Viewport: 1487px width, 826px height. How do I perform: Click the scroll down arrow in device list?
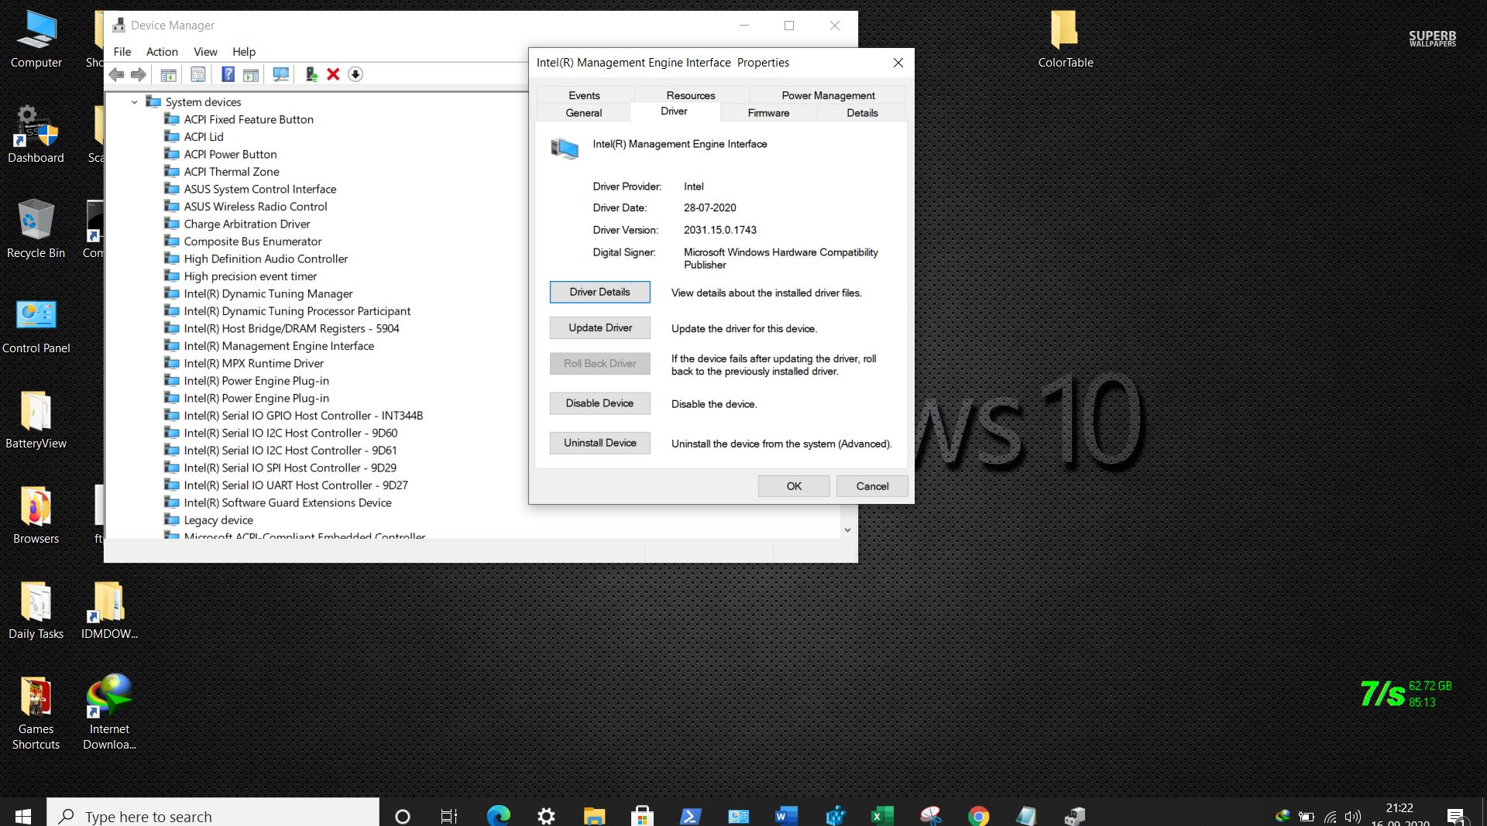click(847, 530)
